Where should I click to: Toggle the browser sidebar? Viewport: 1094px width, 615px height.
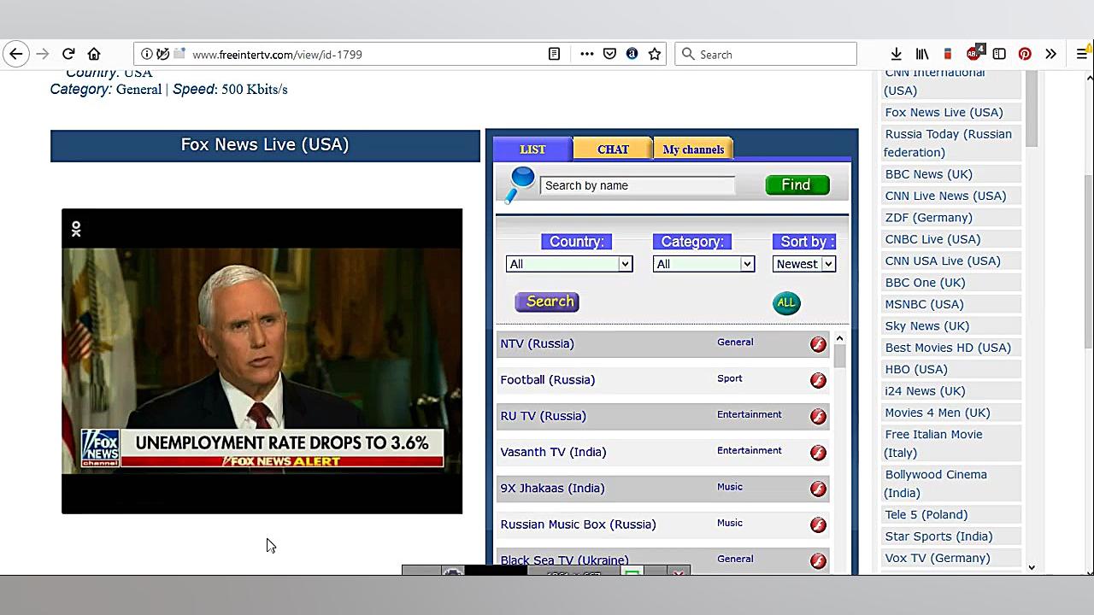(x=999, y=54)
